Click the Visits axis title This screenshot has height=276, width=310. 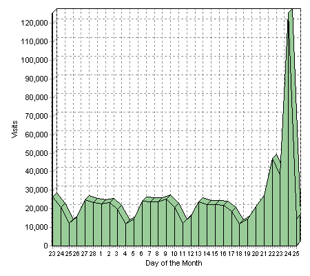[x=14, y=129]
